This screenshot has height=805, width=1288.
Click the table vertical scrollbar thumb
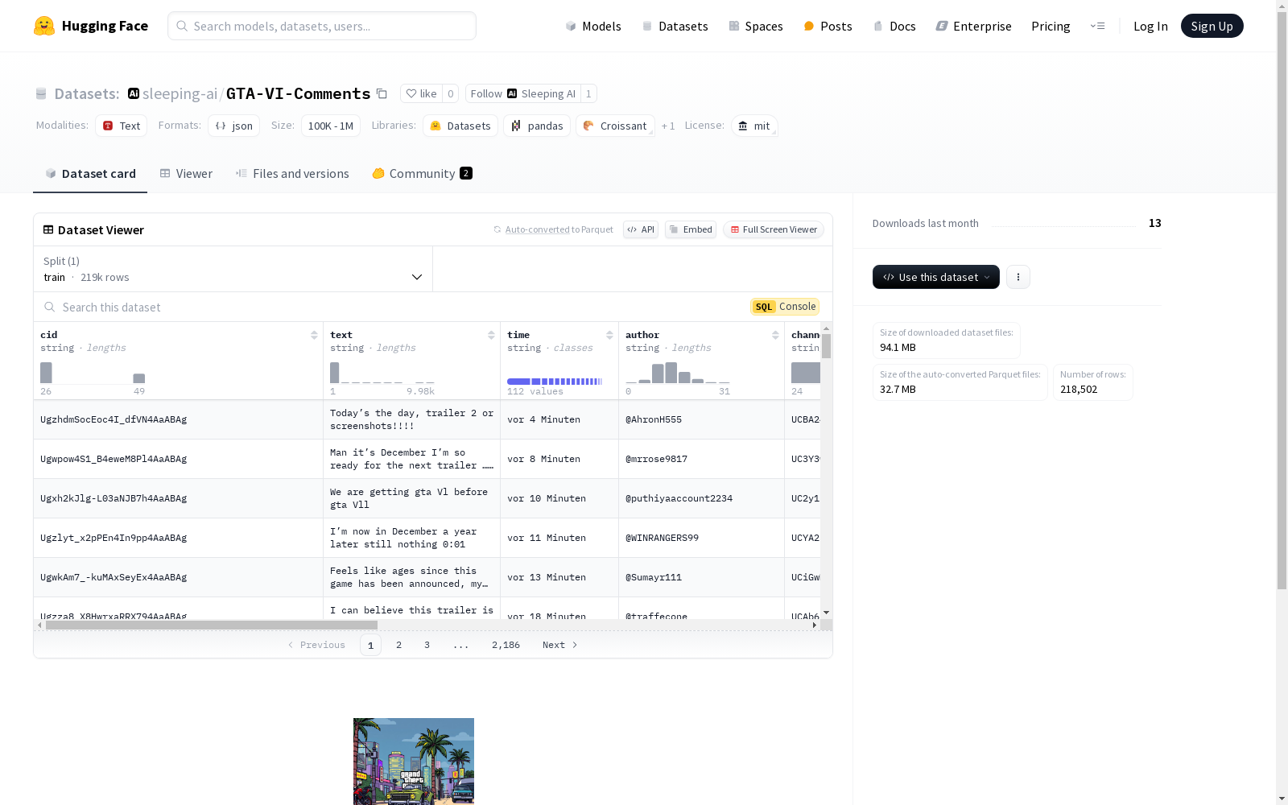tap(826, 346)
